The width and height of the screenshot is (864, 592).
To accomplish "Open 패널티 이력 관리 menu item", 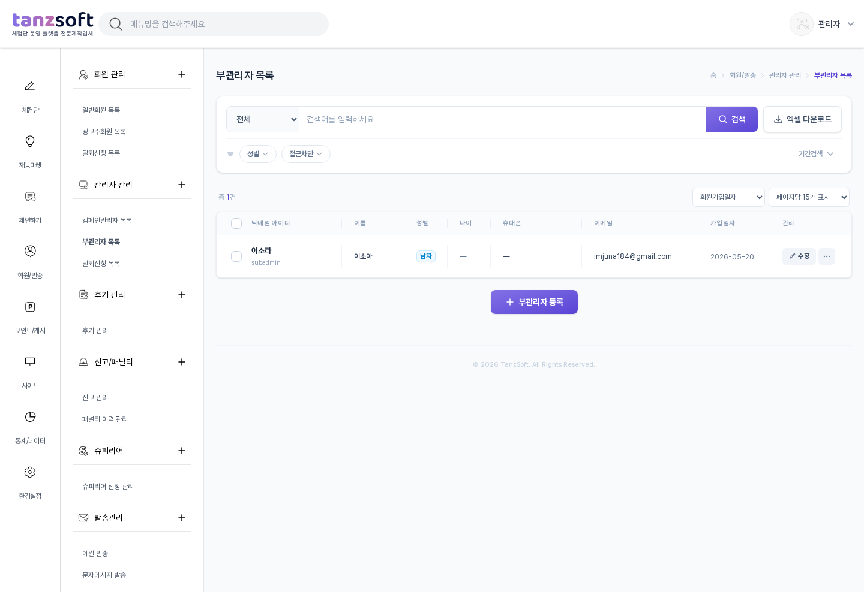I will pos(105,419).
